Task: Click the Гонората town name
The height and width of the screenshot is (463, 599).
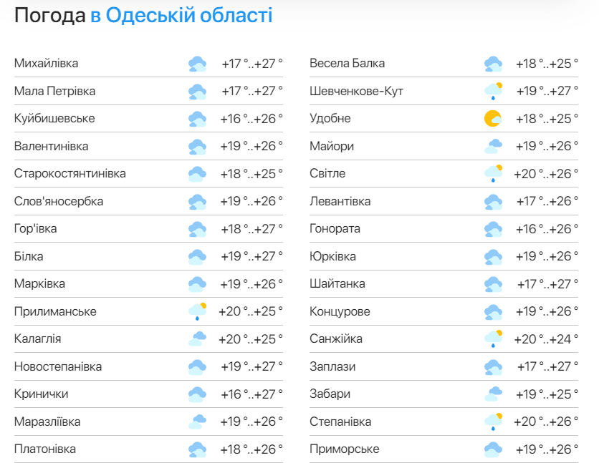Action: 335,229
